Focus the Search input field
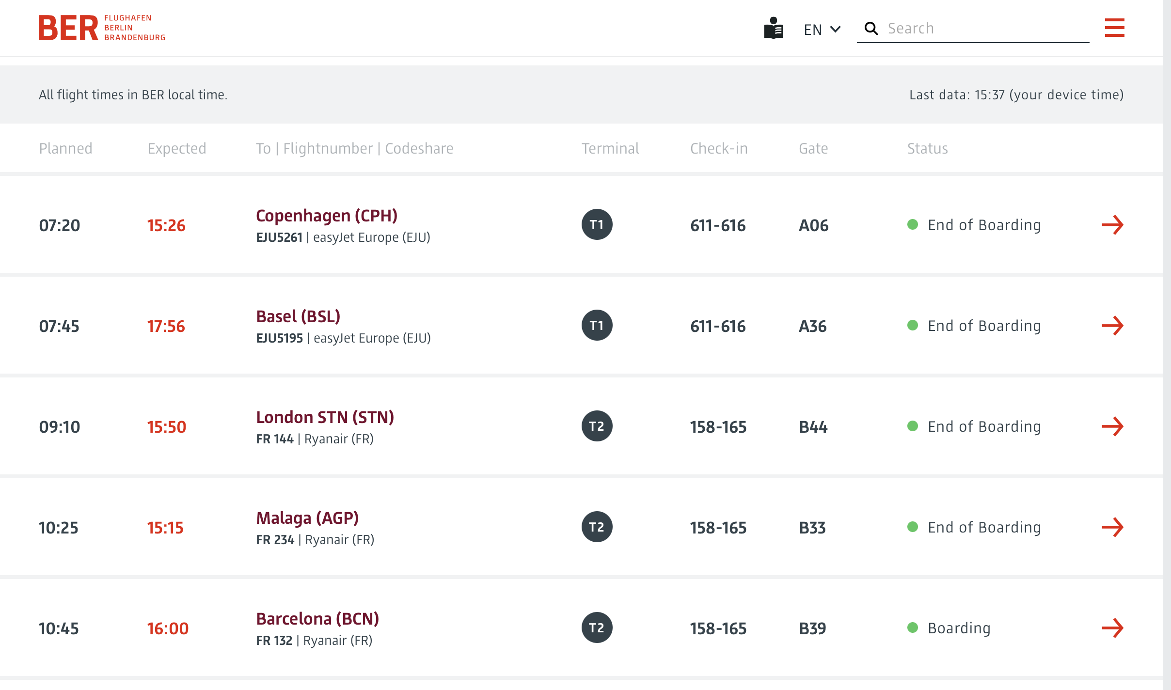Screen dimensions: 1171x690 pos(984,29)
